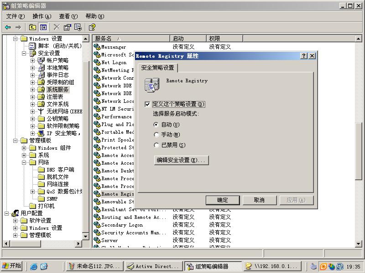This screenshot has height=273, width=365.
Task: Click the 编辑安全设置 button
Action: tap(180, 160)
